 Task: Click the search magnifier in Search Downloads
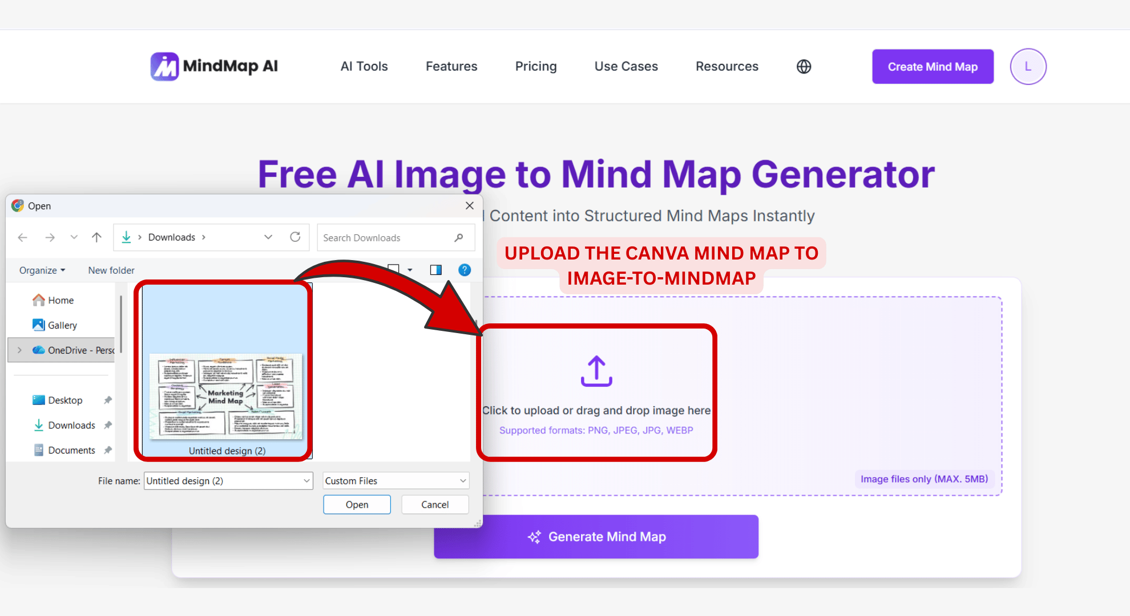[459, 237]
